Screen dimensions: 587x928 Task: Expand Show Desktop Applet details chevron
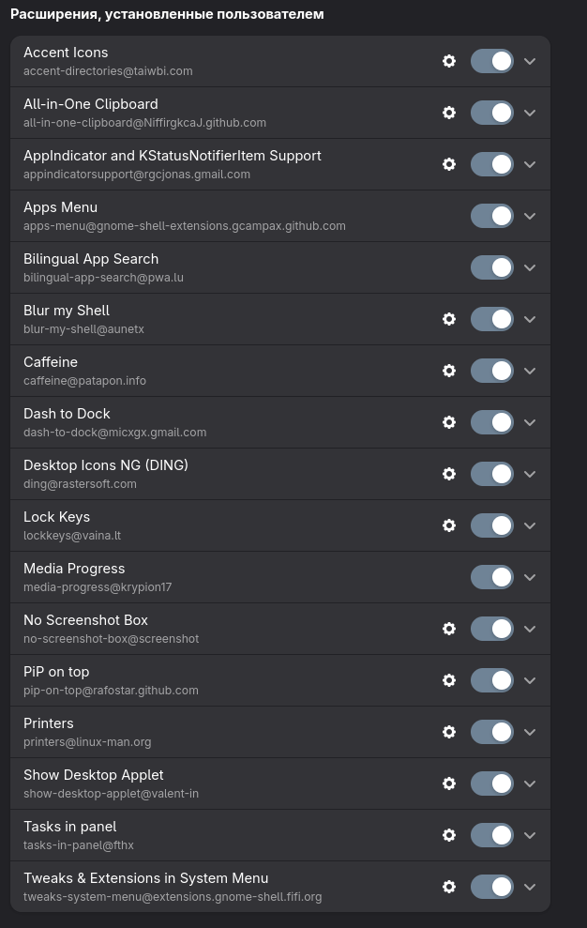coord(530,783)
